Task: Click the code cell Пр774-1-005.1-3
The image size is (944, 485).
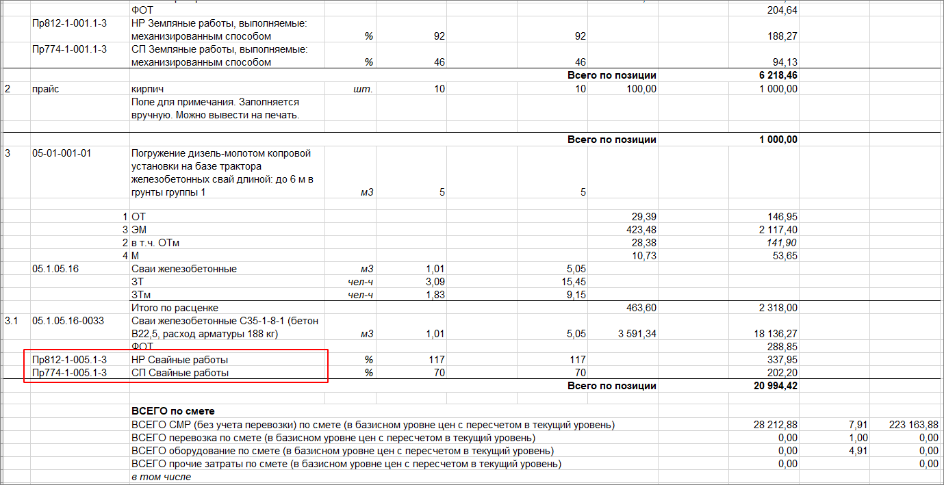Action: [x=69, y=373]
